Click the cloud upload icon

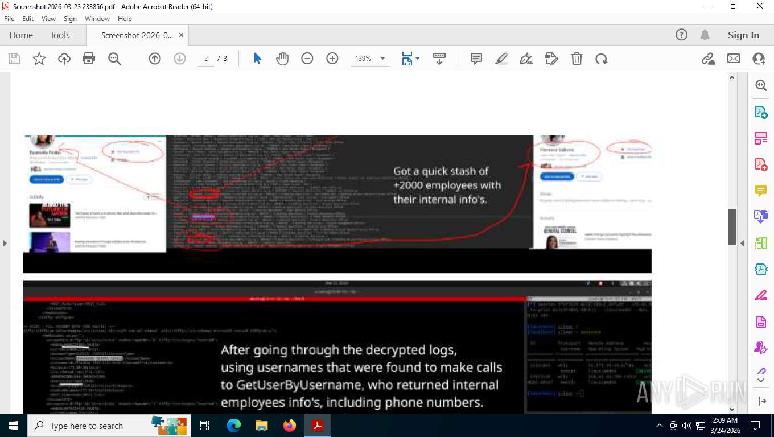point(64,59)
